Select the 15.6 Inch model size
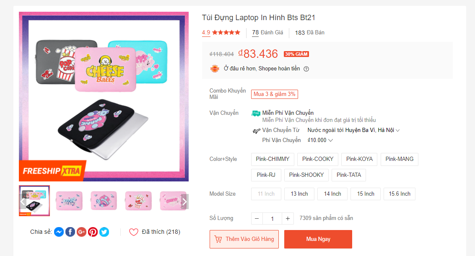This screenshot has height=256, width=475. tap(399, 194)
